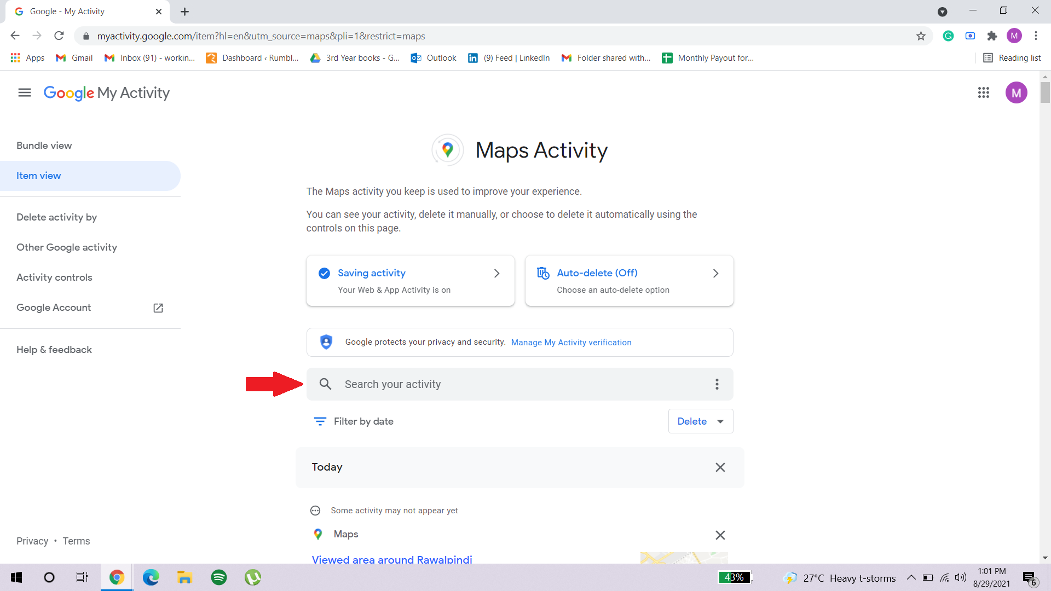Click the privacy shield icon

point(326,342)
